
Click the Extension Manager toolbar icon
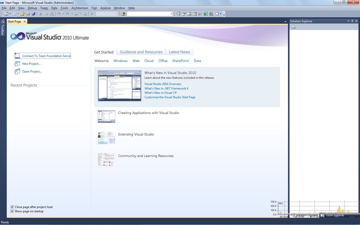[211, 14]
